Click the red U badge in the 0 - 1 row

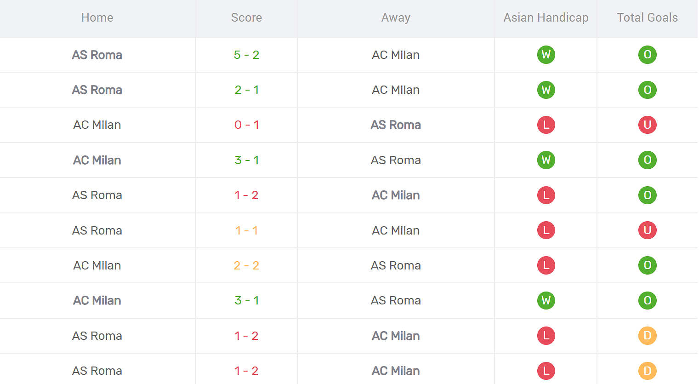pos(647,125)
